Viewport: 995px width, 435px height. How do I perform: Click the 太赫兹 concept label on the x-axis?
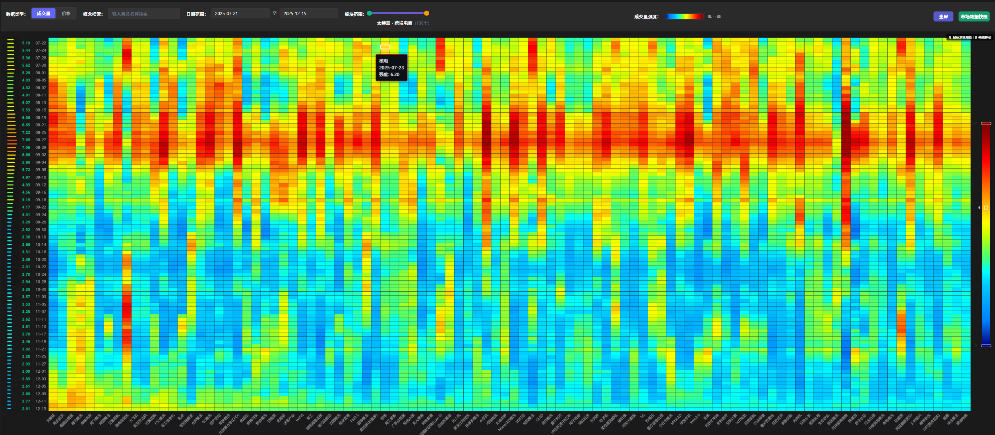coord(50,418)
